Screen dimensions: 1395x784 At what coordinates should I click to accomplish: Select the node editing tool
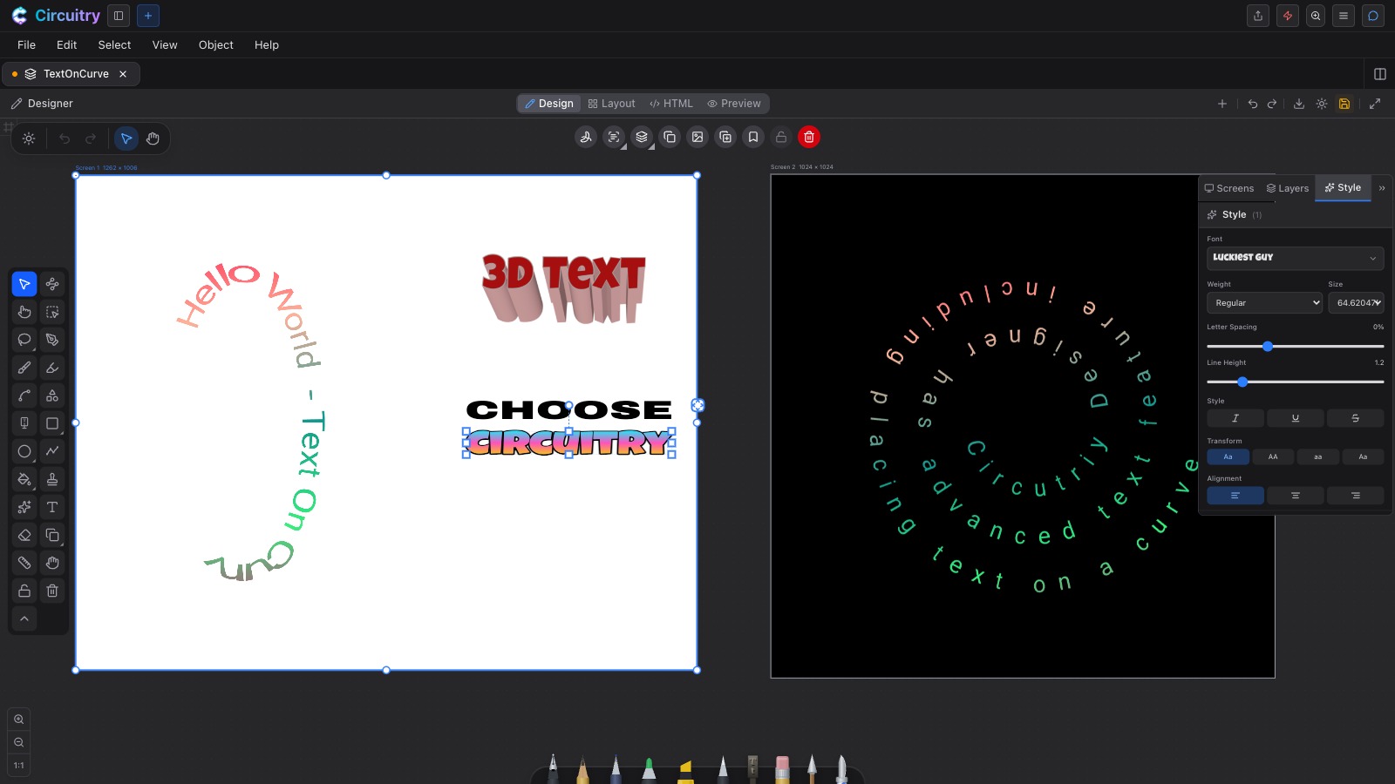tap(52, 284)
